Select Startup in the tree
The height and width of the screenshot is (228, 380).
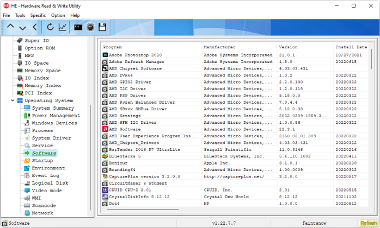(x=42, y=160)
